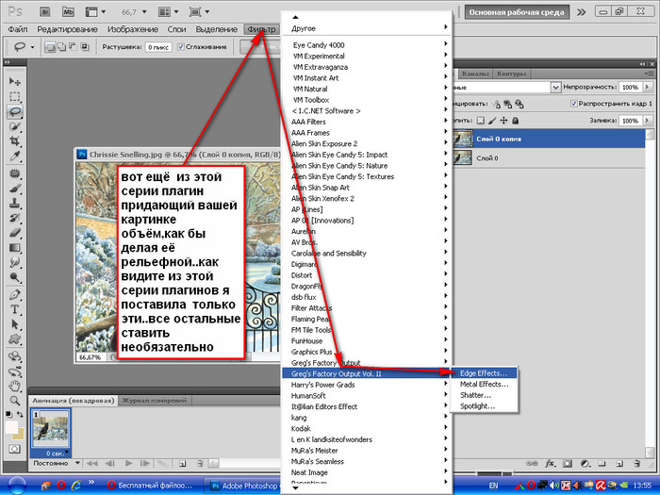The height and width of the screenshot is (495, 660).
Task: Select the Brush tool
Action: (x=15, y=189)
